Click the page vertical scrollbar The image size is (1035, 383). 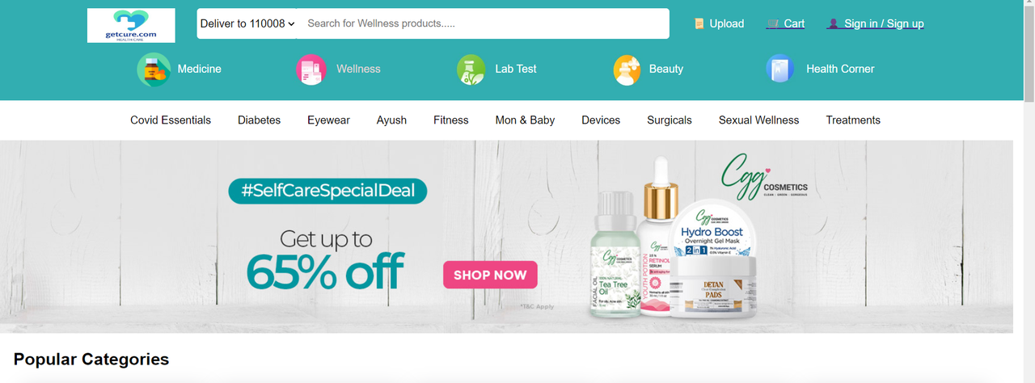pos(1029,191)
